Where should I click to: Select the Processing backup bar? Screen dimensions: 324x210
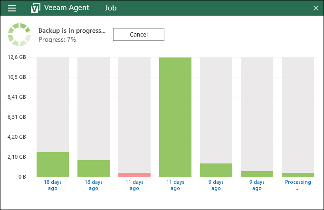pyautogui.click(x=298, y=175)
